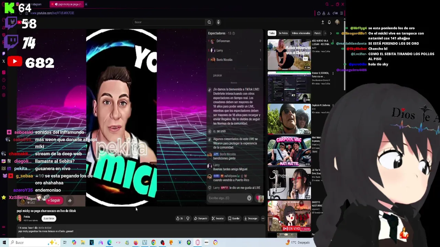Select the Videos relacionados filter chip
The width and height of the screenshot is (440, 247).
[x=301, y=33]
